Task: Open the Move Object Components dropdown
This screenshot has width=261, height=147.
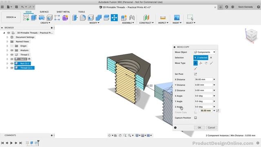Action: (205, 52)
